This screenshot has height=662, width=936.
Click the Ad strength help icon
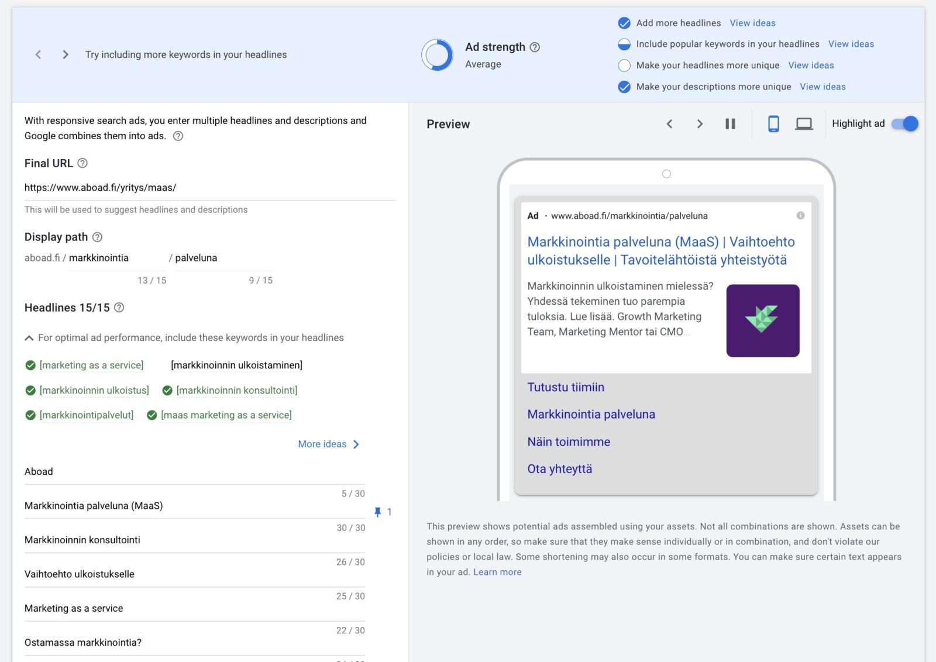click(x=535, y=47)
